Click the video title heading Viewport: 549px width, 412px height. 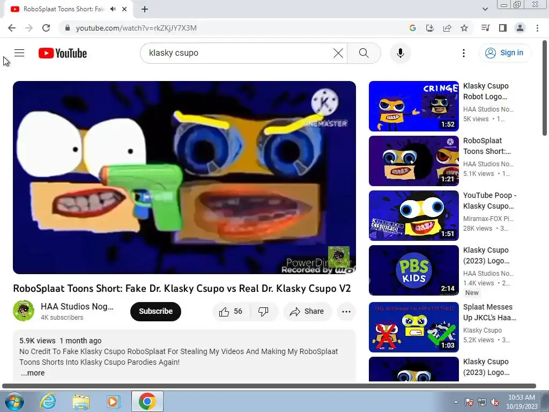(x=182, y=289)
